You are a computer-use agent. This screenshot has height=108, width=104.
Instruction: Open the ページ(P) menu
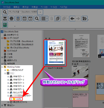(44, 7)
